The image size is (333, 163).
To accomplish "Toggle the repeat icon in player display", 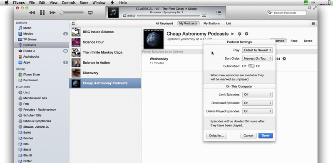I will point(124,16).
